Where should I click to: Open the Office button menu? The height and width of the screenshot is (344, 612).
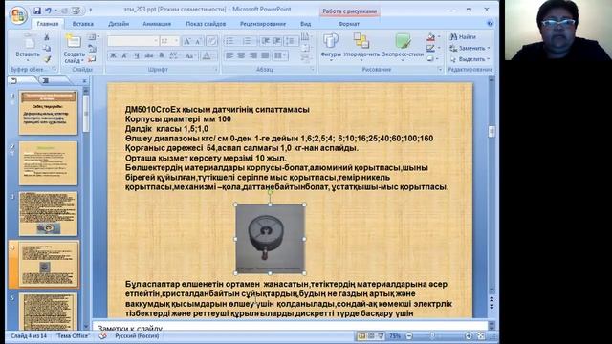click(17, 15)
